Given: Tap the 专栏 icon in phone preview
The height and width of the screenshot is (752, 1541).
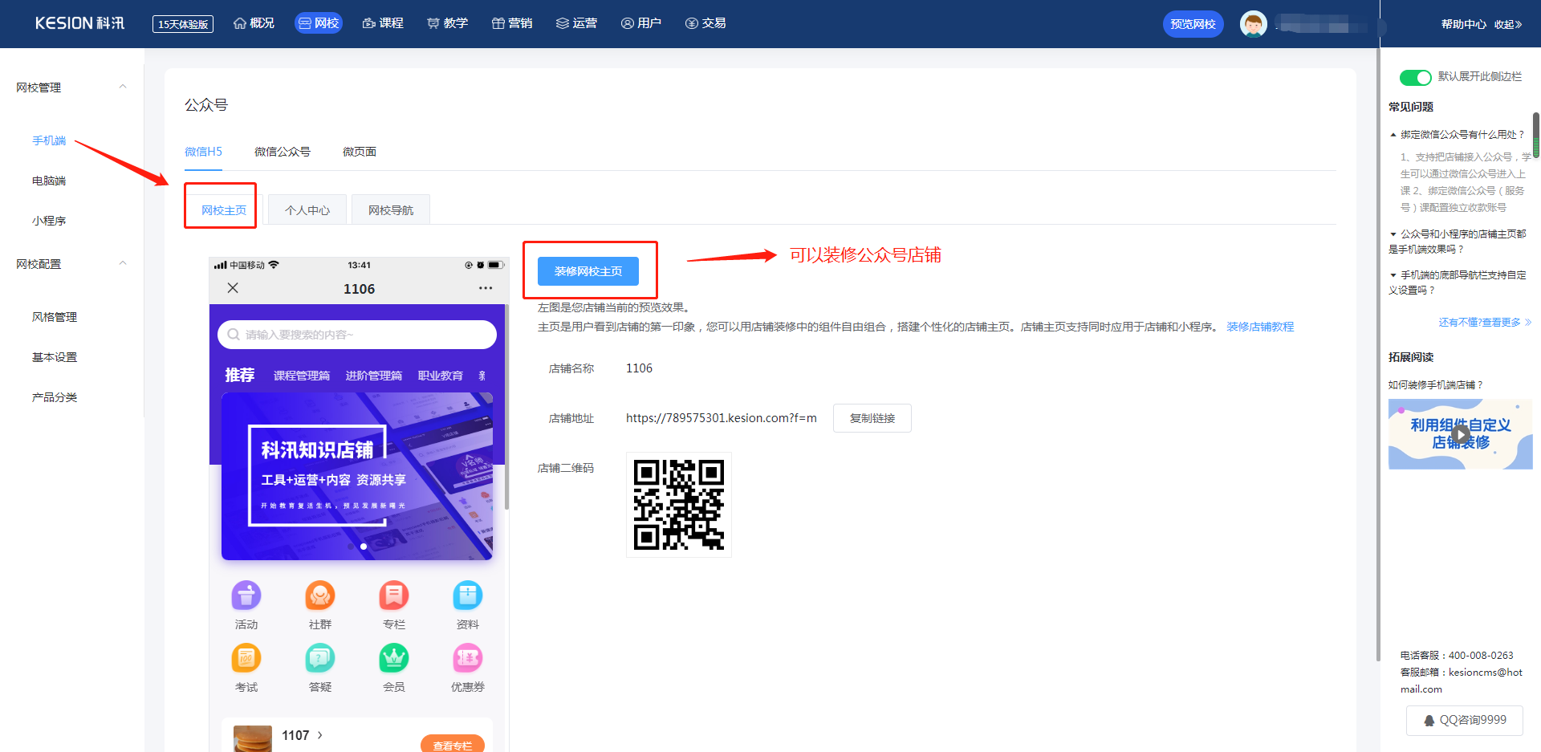Looking at the screenshot, I should click(x=394, y=596).
